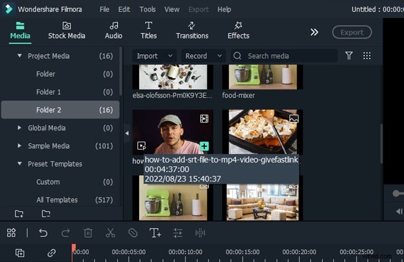This screenshot has width=404, height=262.
Task: Click the scissors Split icon
Action: 111,233
